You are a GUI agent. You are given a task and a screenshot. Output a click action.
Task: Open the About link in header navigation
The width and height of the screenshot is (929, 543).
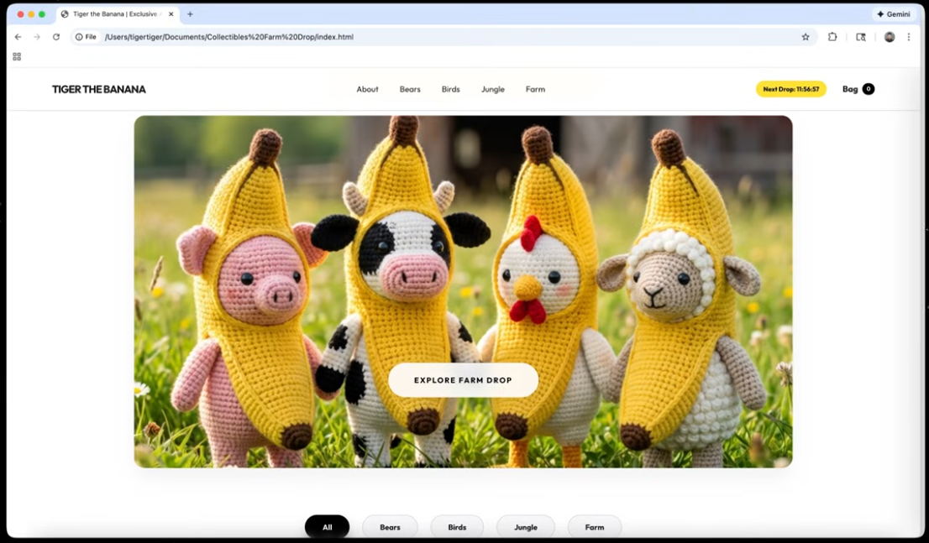367,89
